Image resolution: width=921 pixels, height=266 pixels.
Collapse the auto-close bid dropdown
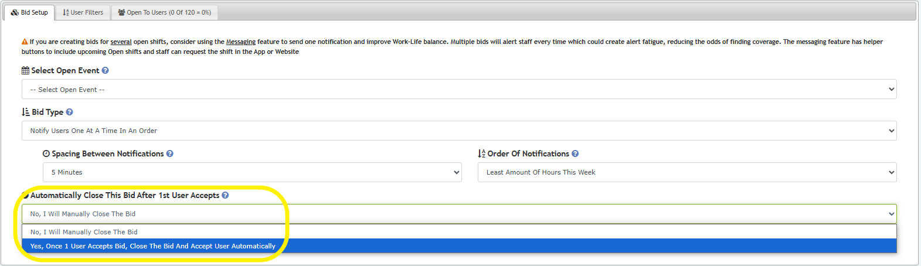tap(459, 214)
